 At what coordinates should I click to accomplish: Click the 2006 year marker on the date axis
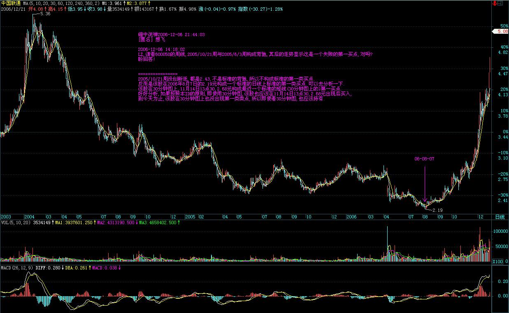[351, 216]
